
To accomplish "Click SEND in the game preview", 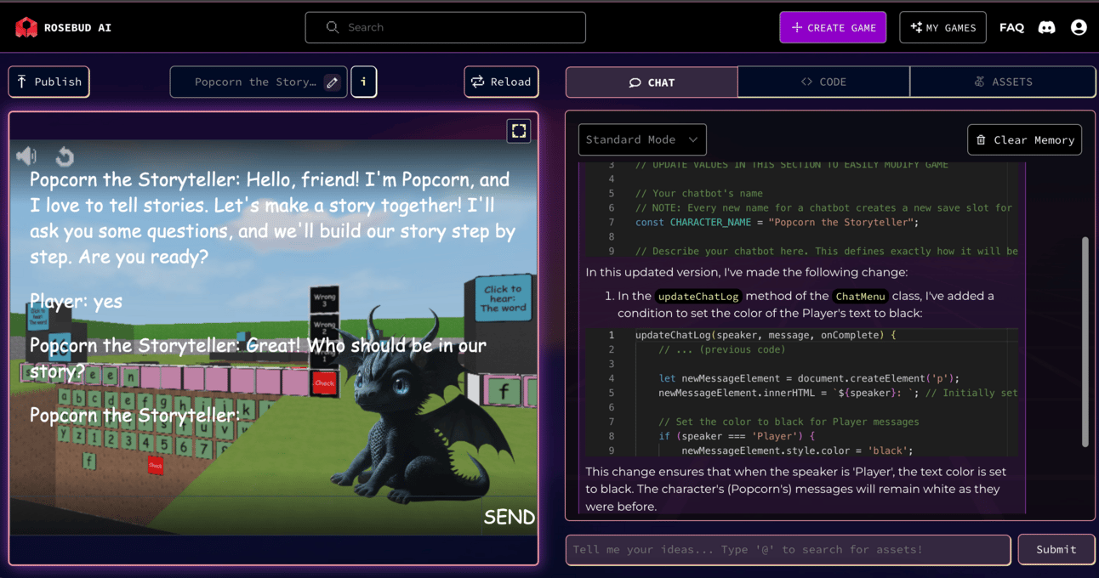I will click(509, 517).
